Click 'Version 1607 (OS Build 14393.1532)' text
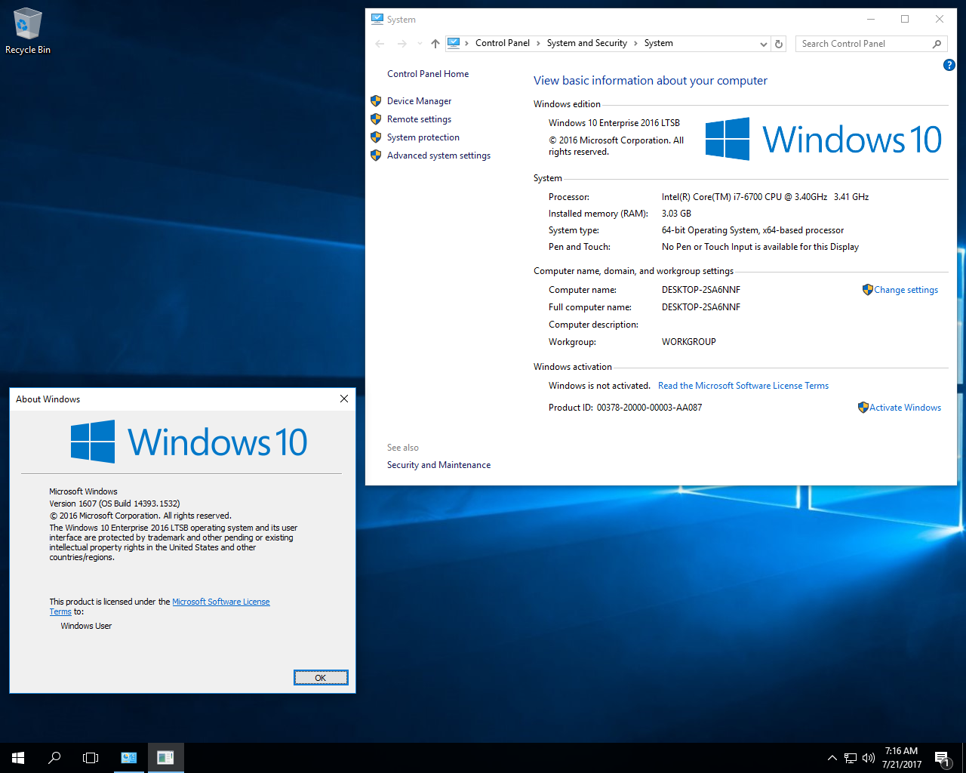 [114, 504]
